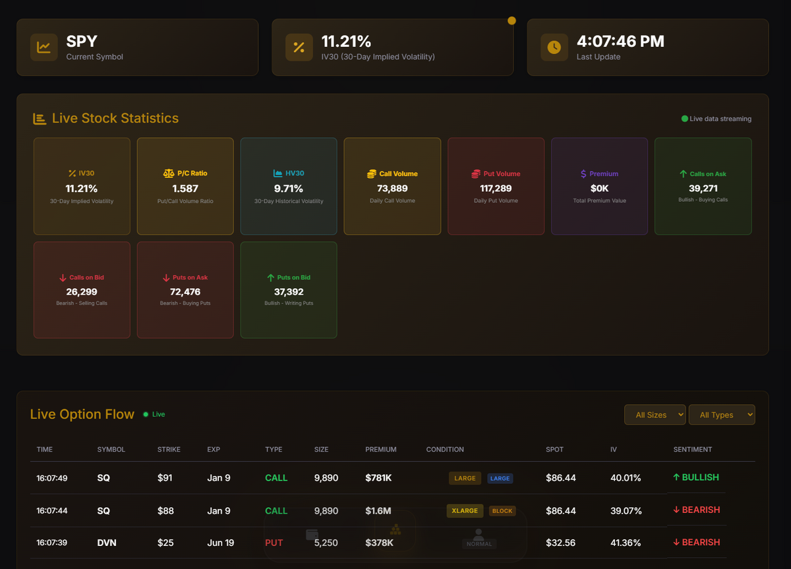Click the 11.21% IV30 header value

[x=346, y=42]
